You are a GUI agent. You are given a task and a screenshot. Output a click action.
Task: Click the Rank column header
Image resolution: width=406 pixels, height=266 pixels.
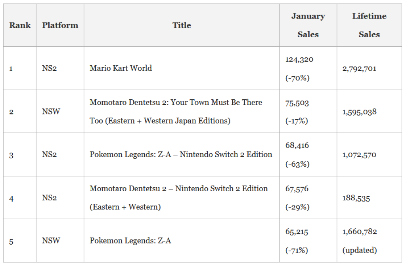tap(20, 25)
